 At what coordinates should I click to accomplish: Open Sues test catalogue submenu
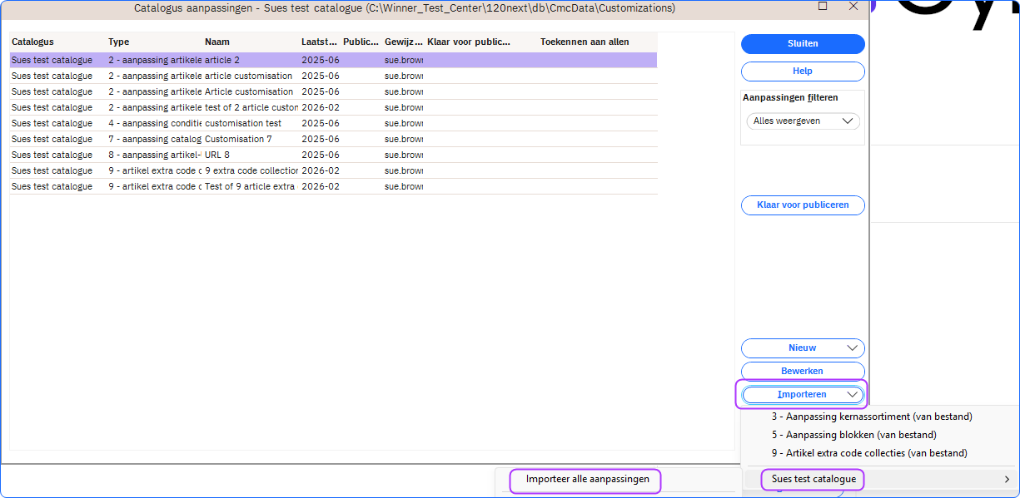814,479
